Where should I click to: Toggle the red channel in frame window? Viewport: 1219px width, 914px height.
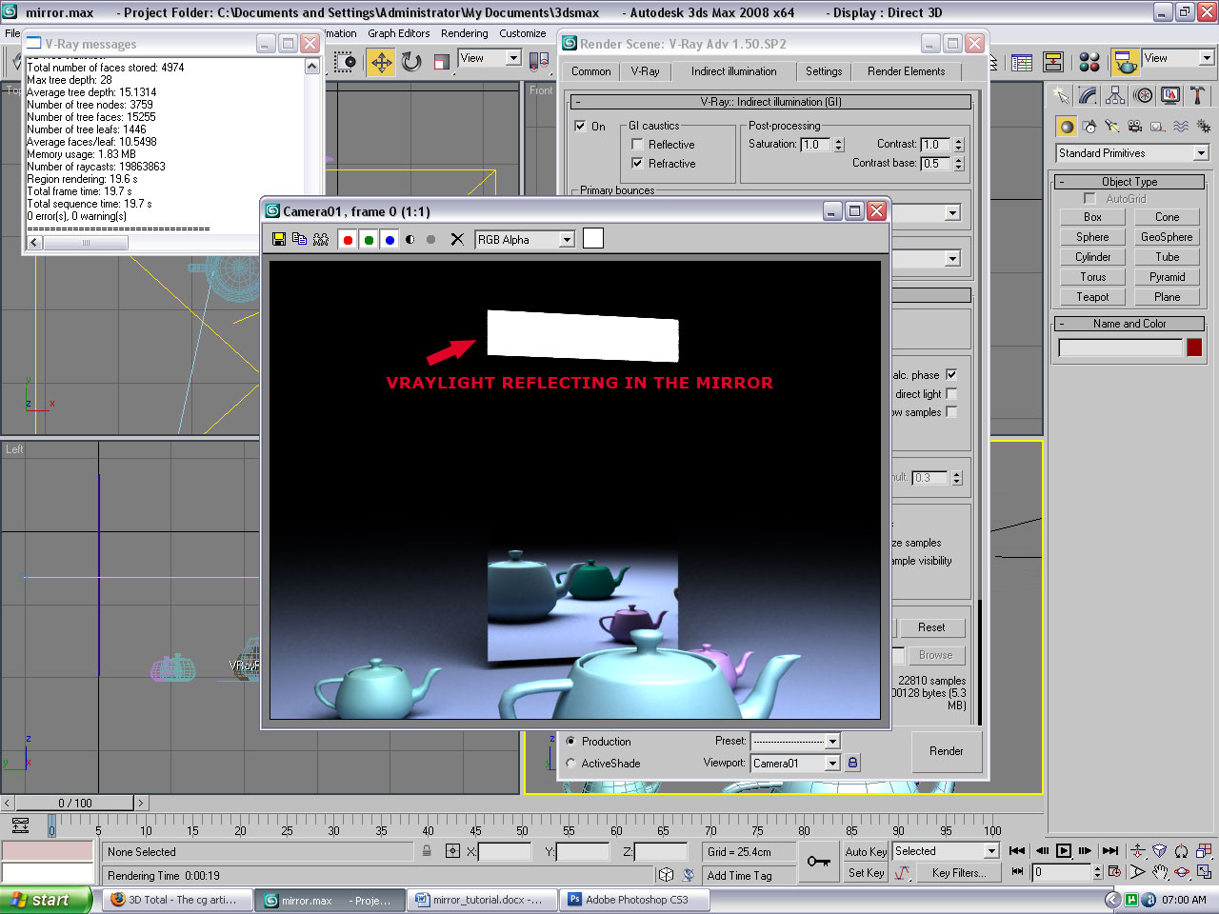point(348,240)
